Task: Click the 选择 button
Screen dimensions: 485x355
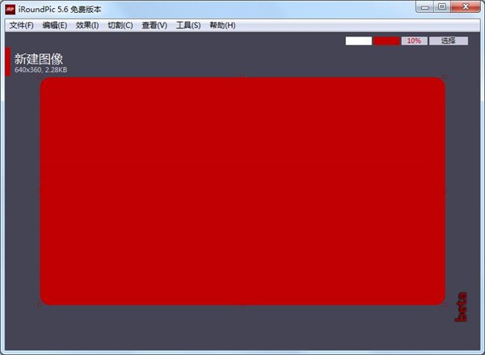Action: (449, 41)
